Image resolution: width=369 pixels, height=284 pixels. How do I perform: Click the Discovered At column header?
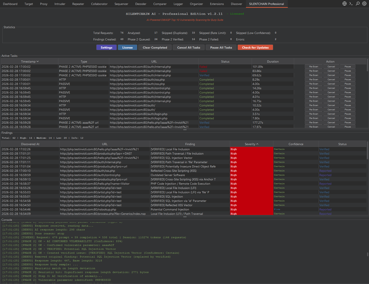click(30, 144)
